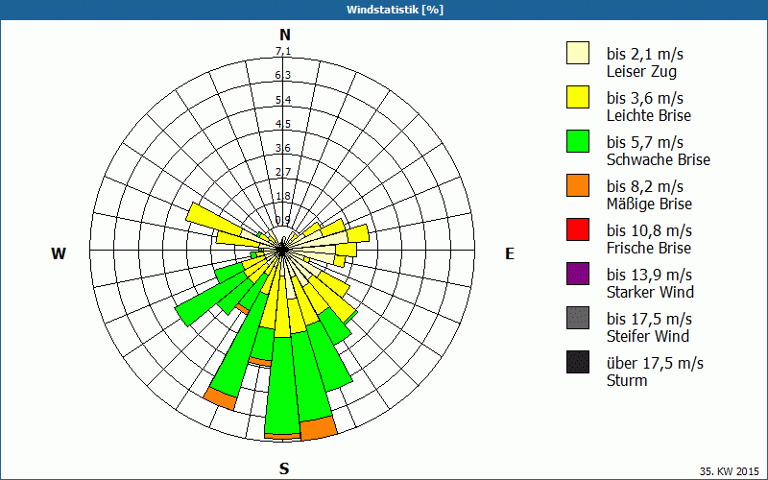This screenshot has height=480, width=768.
Task: Click the black Sturm swatch
Action: tap(578, 362)
